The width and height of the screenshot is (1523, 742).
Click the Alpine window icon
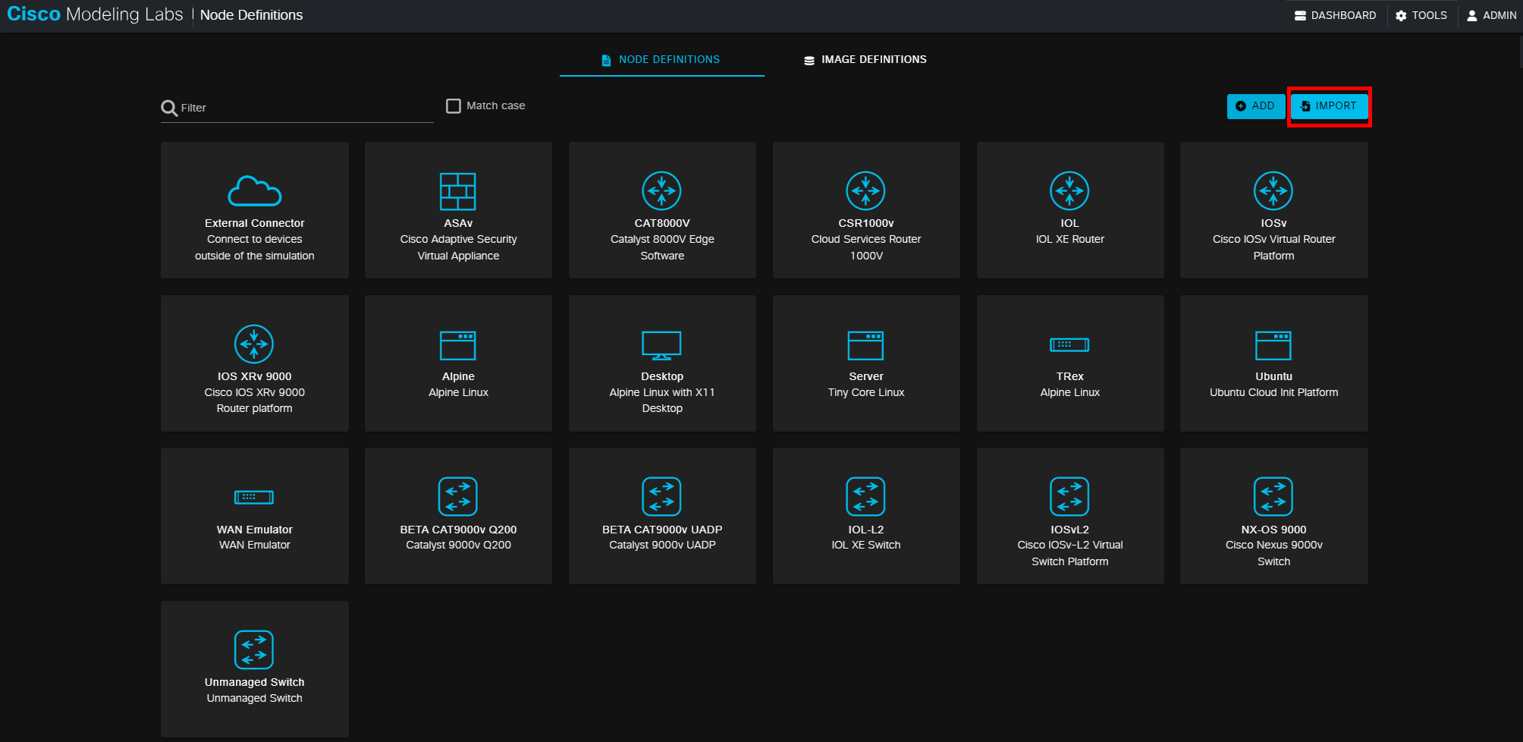click(458, 345)
